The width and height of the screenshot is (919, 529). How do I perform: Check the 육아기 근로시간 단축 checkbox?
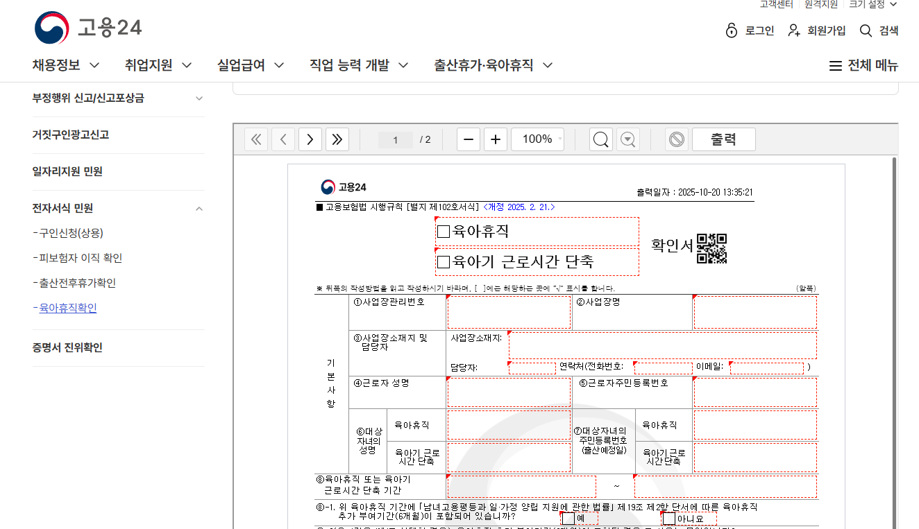pyautogui.click(x=444, y=262)
